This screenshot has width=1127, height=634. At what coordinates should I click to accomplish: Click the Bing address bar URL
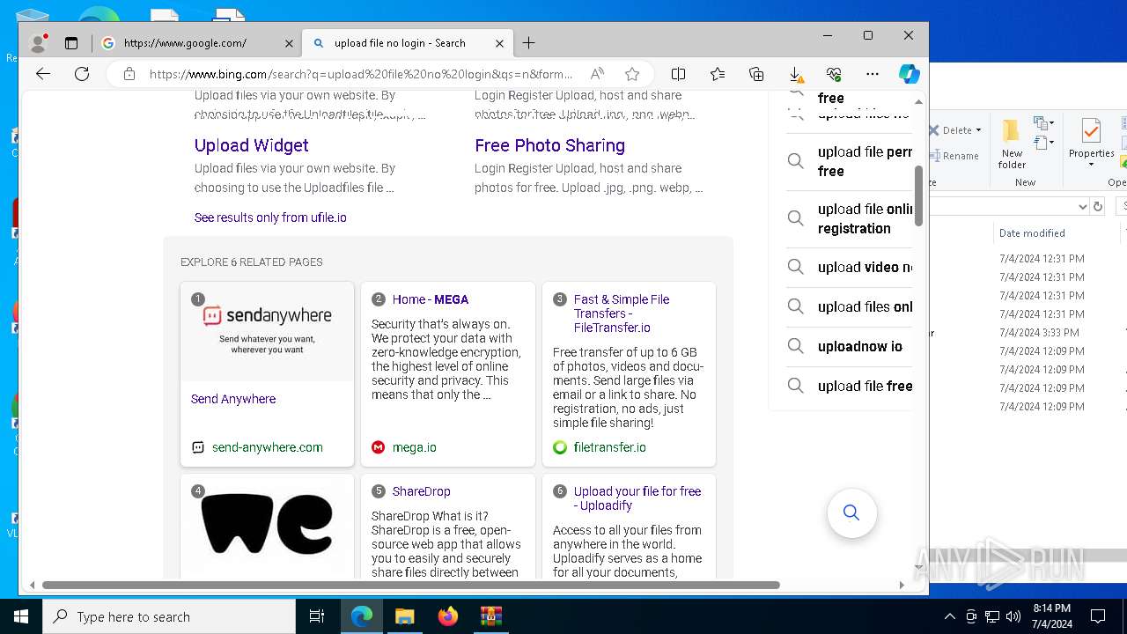361,74
